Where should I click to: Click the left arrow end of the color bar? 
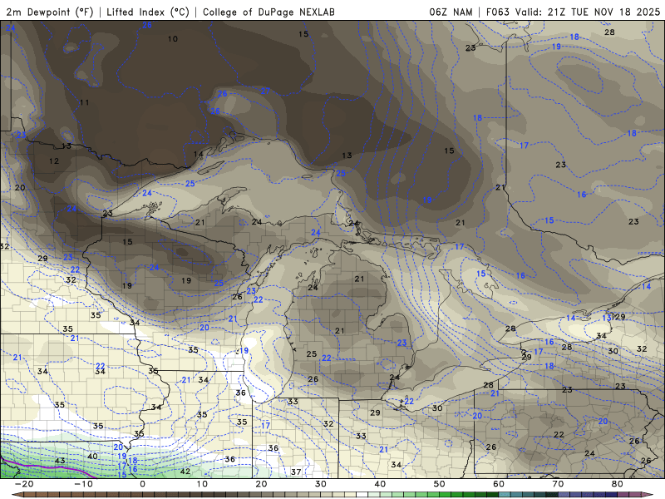click(16, 495)
